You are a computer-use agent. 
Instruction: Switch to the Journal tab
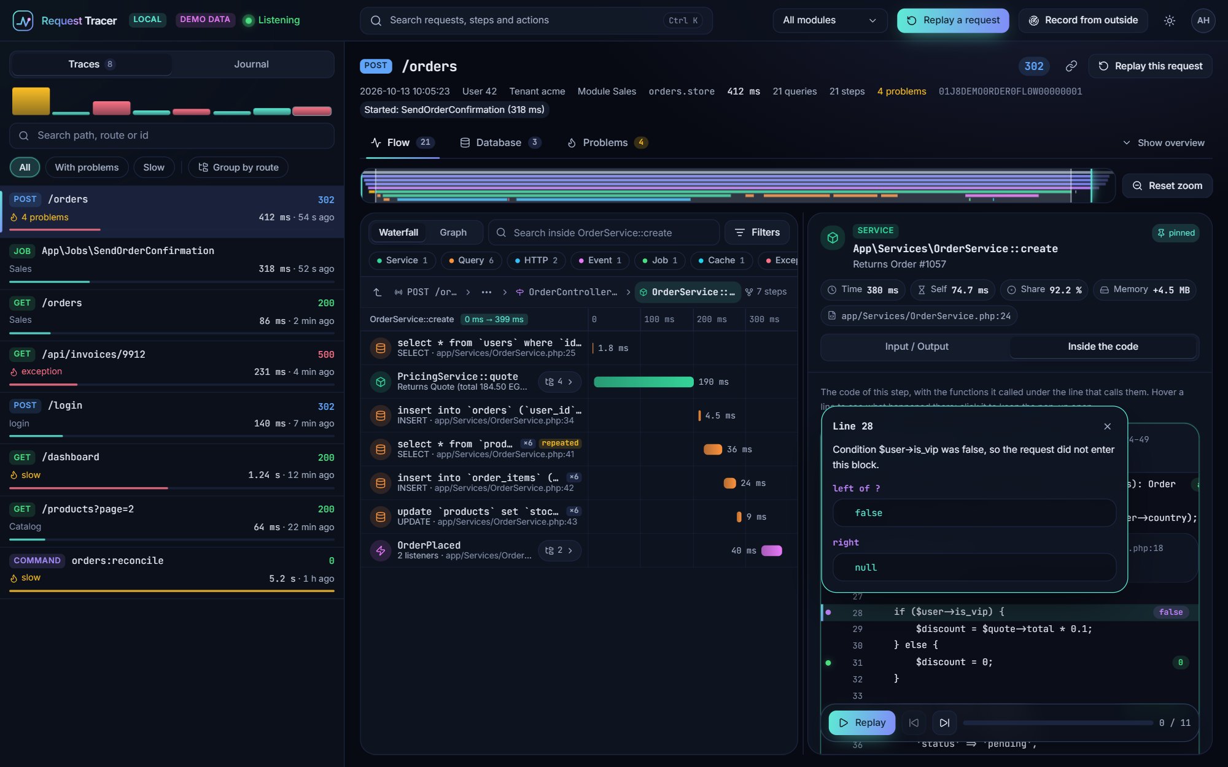[x=251, y=64]
